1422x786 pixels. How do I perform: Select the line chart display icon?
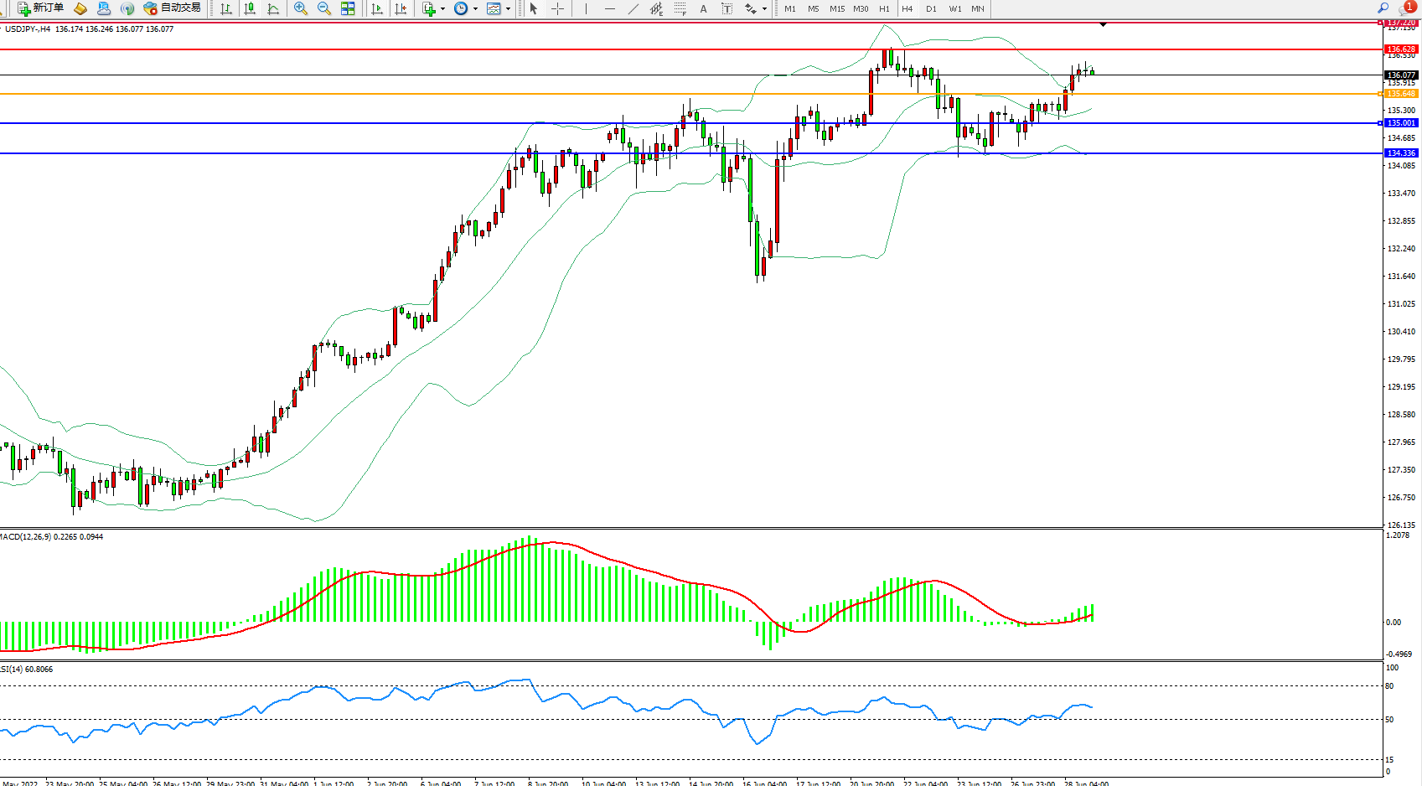tap(273, 8)
